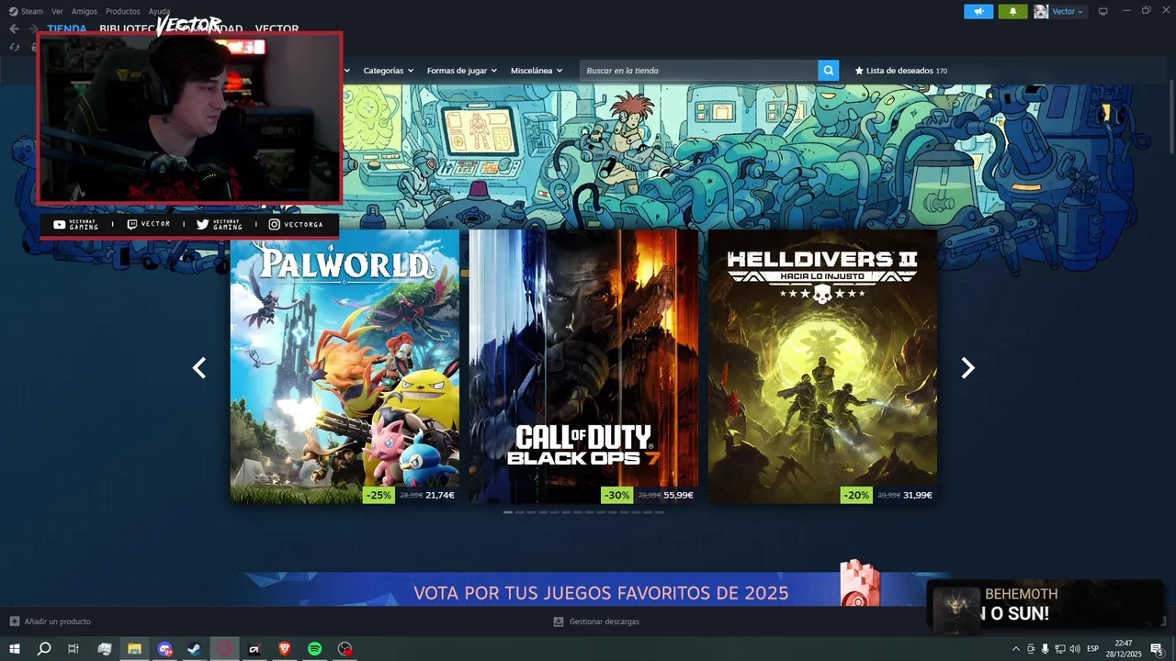Open Windows taskbar search

(x=44, y=649)
